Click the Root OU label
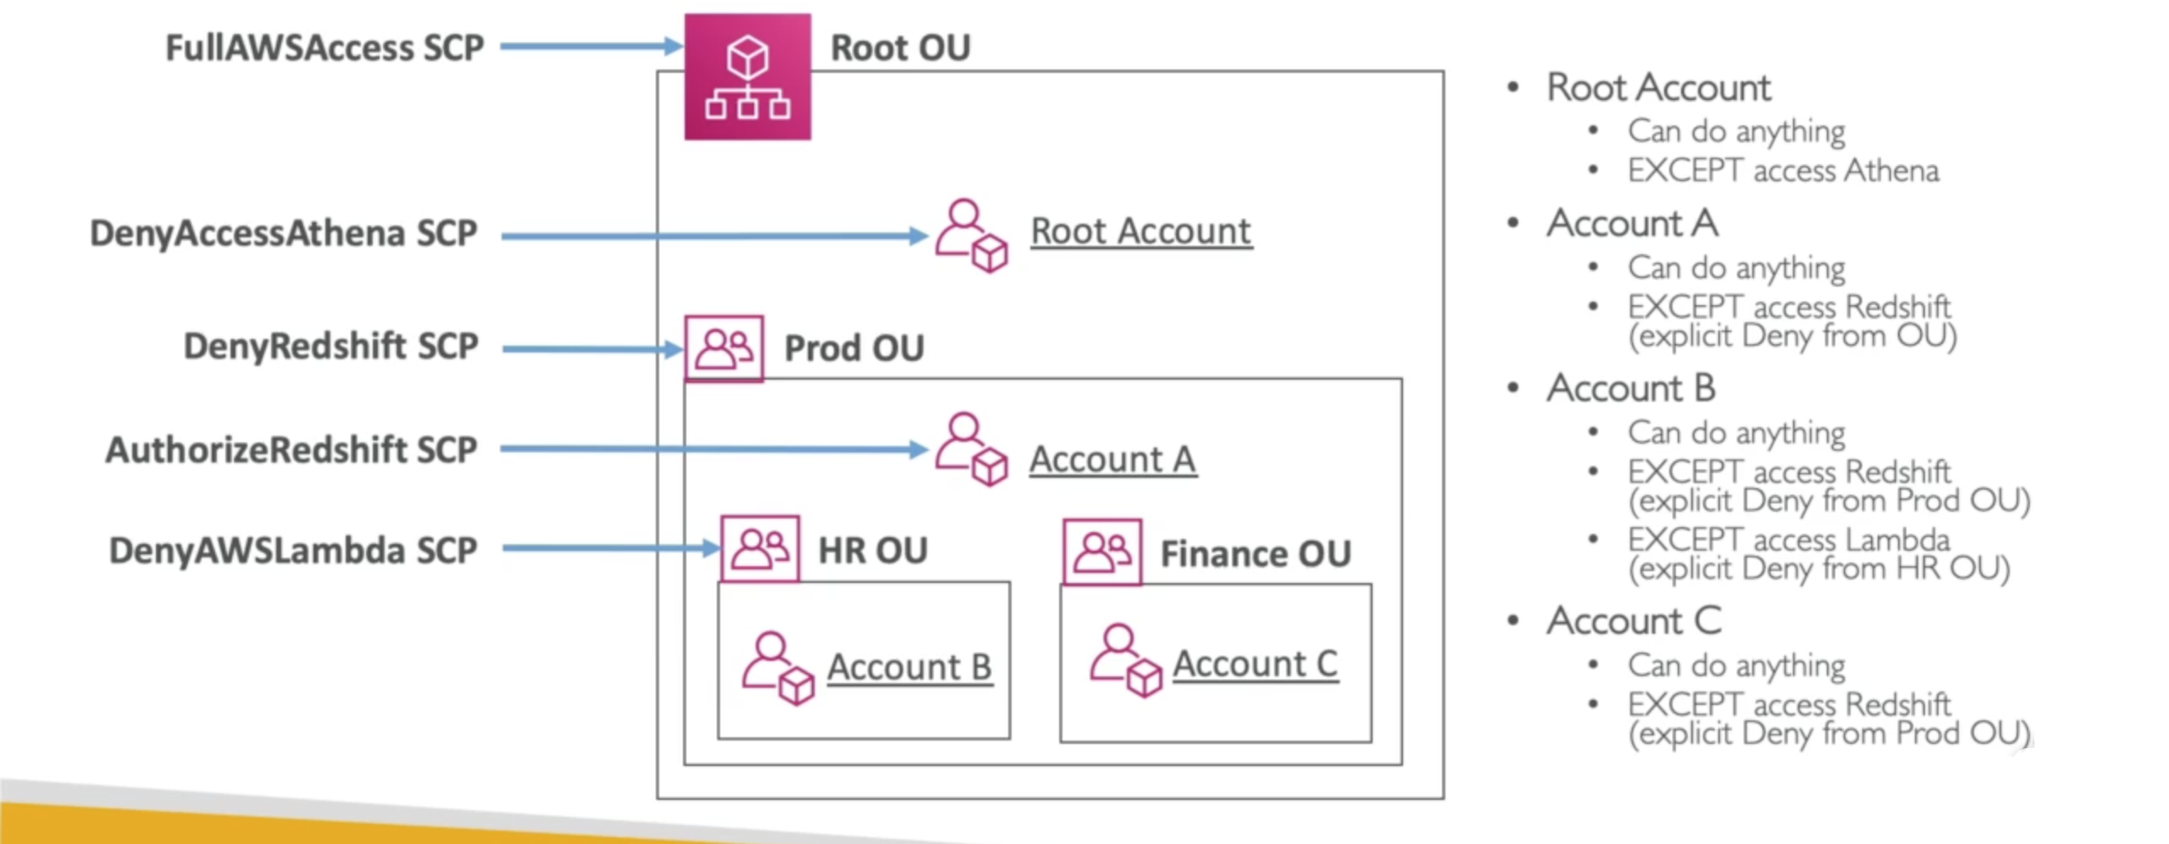 coord(901,47)
